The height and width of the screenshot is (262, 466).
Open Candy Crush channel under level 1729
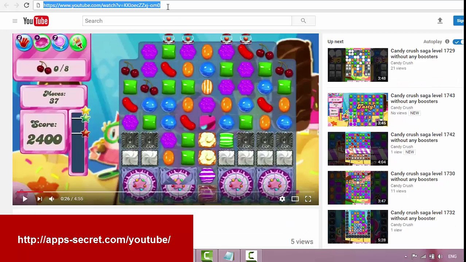pos(402,63)
